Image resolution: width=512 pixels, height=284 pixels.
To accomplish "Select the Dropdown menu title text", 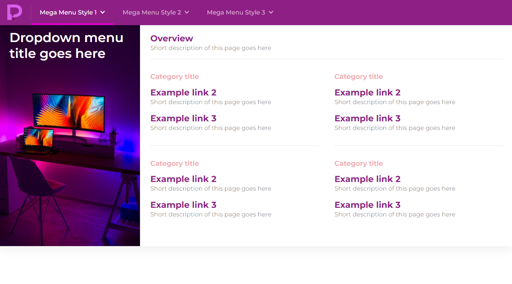I will point(66,45).
